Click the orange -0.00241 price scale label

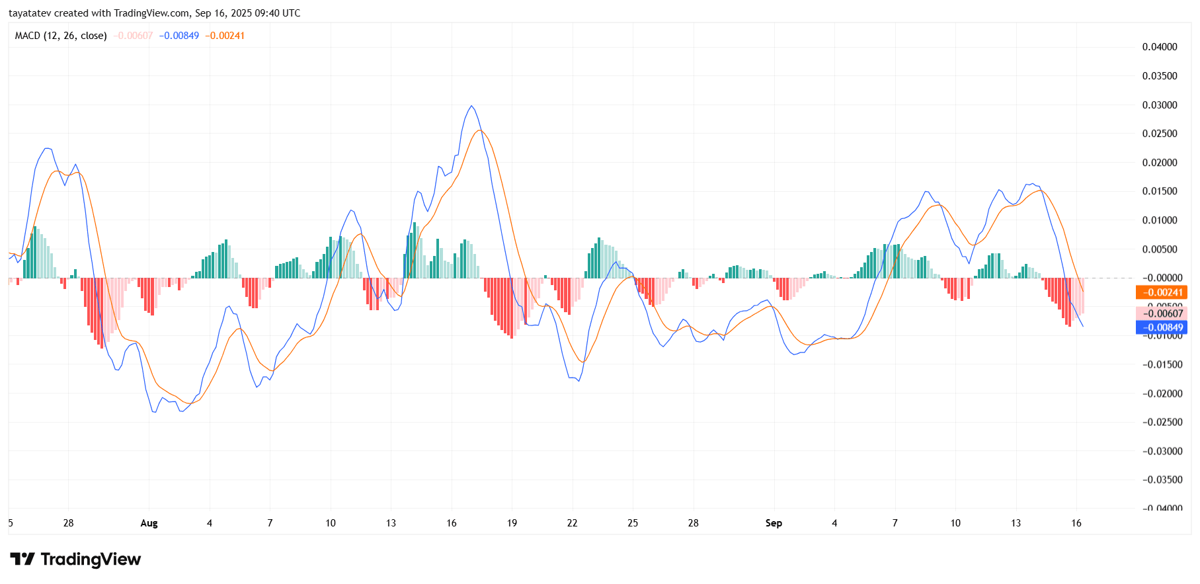tap(1162, 292)
